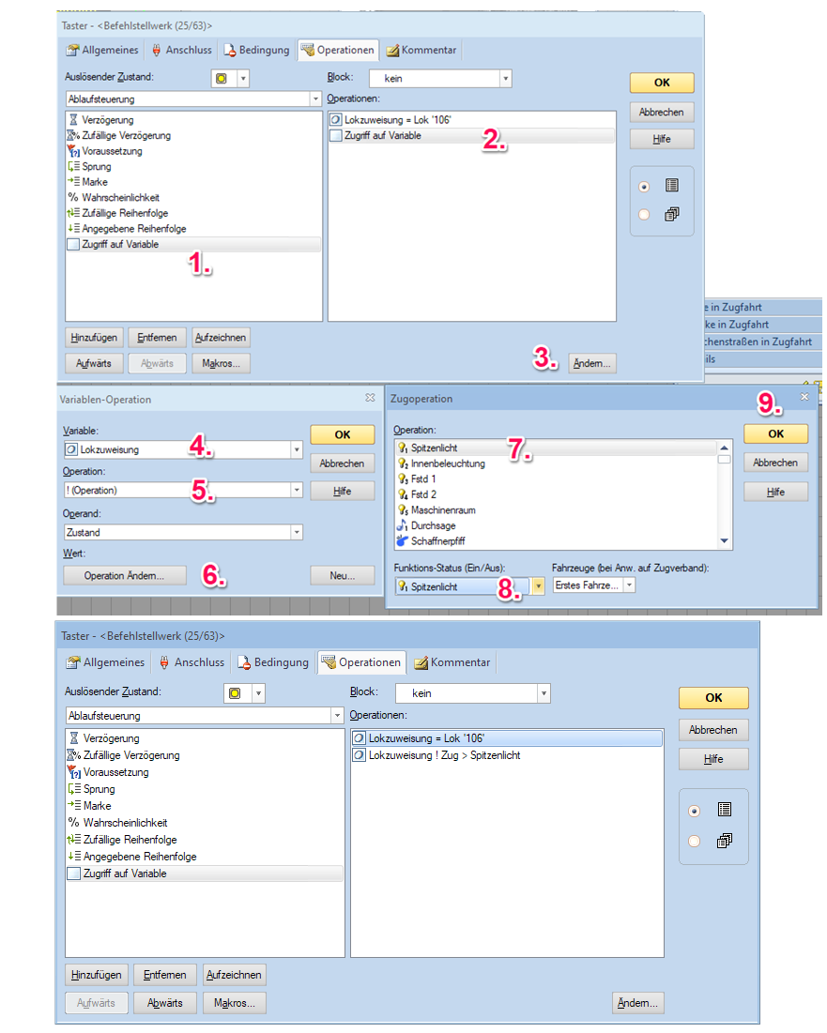Click the Zugoperation list scrollbar down arrow
The height and width of the screenshot is (1033, 827).
[x=724, y=541]
